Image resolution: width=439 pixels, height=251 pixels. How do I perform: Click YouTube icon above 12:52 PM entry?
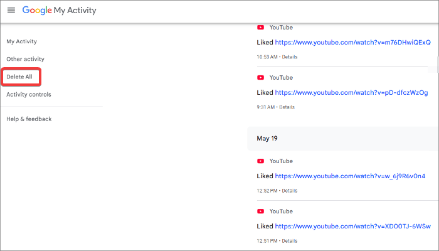tap(261, 161)
